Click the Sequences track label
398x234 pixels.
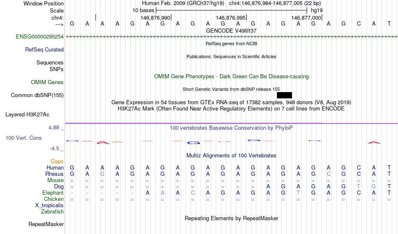click(50, 63)
